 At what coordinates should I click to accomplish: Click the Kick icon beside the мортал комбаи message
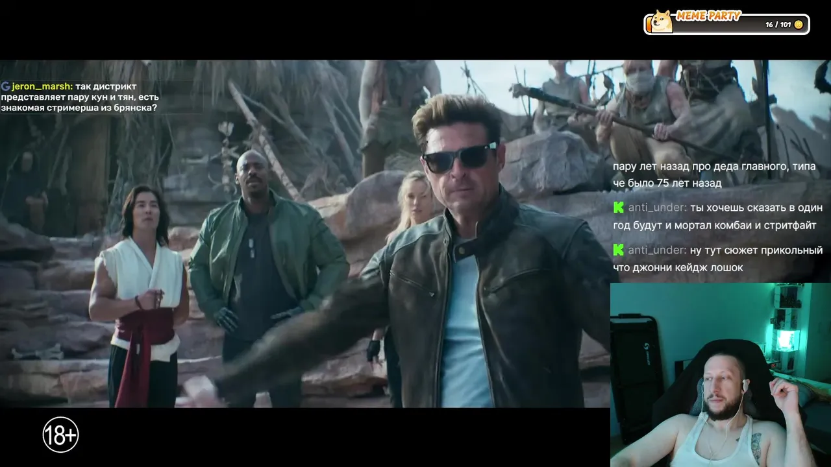[619, 208]
